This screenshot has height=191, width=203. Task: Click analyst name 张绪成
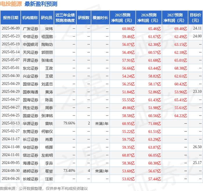(47, 60)
